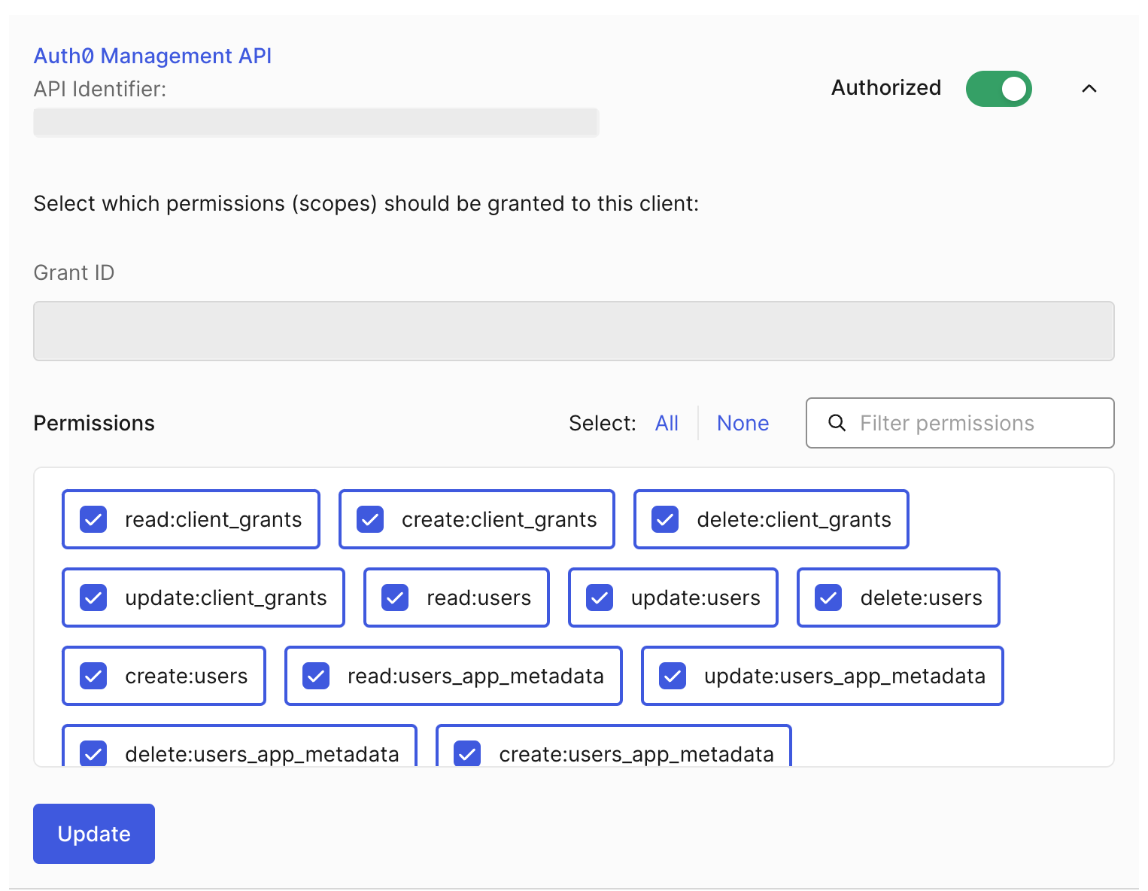This screenshot has height=891, width=1148.
Task: Uncheck delete:users_app_metadata permission
Action: click(93, 753)
